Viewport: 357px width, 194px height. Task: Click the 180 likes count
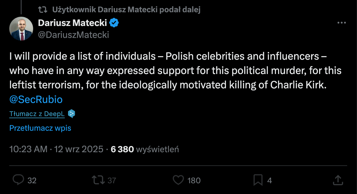194,180
